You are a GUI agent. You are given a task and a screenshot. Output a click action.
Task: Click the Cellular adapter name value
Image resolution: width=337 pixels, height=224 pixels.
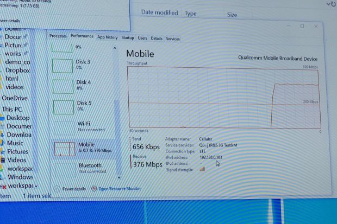click(205, 139)
